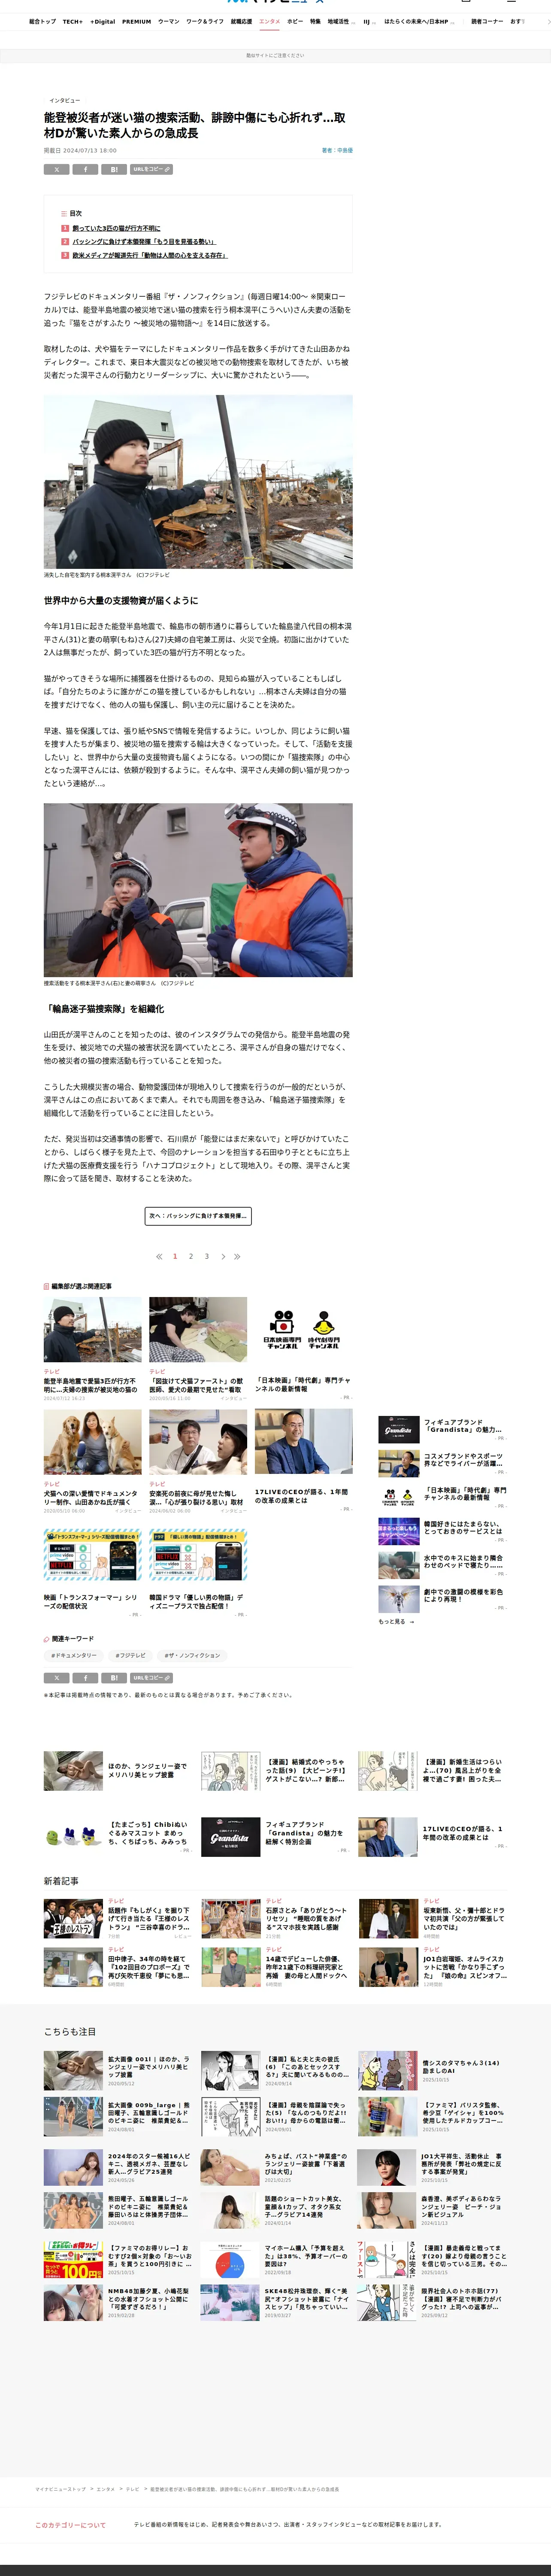
Task: Select エンタメ nav tab
Action: [270, 21]
